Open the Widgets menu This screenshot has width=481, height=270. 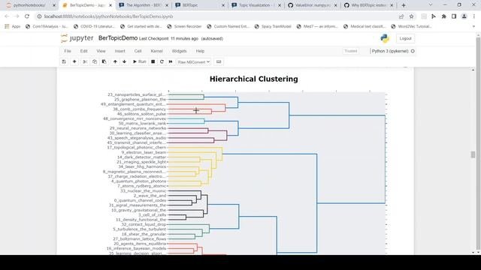pos(179,51)
